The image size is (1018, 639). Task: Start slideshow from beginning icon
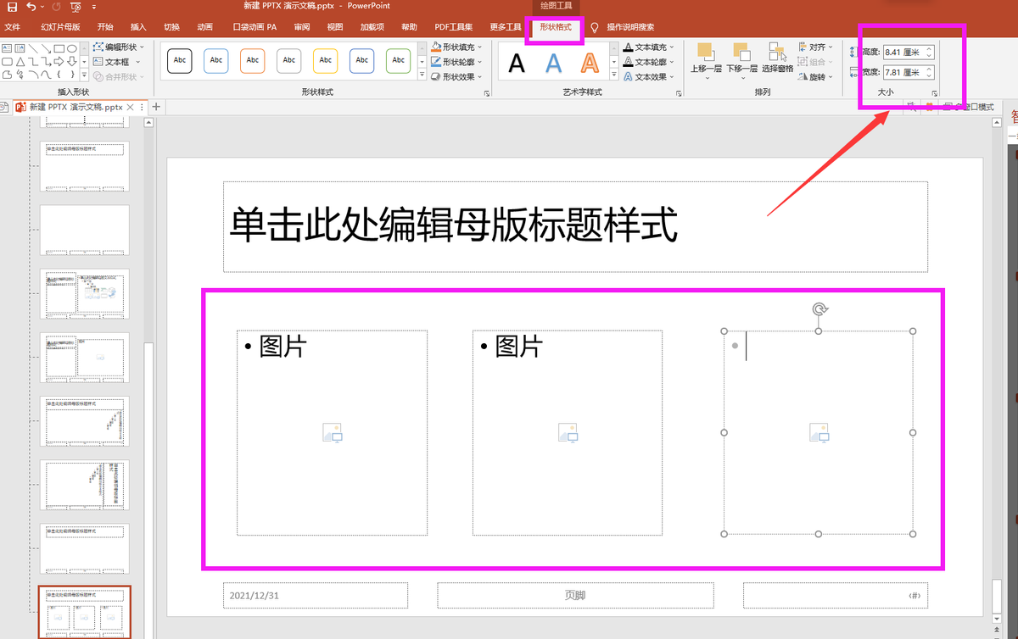pos(76,7)
